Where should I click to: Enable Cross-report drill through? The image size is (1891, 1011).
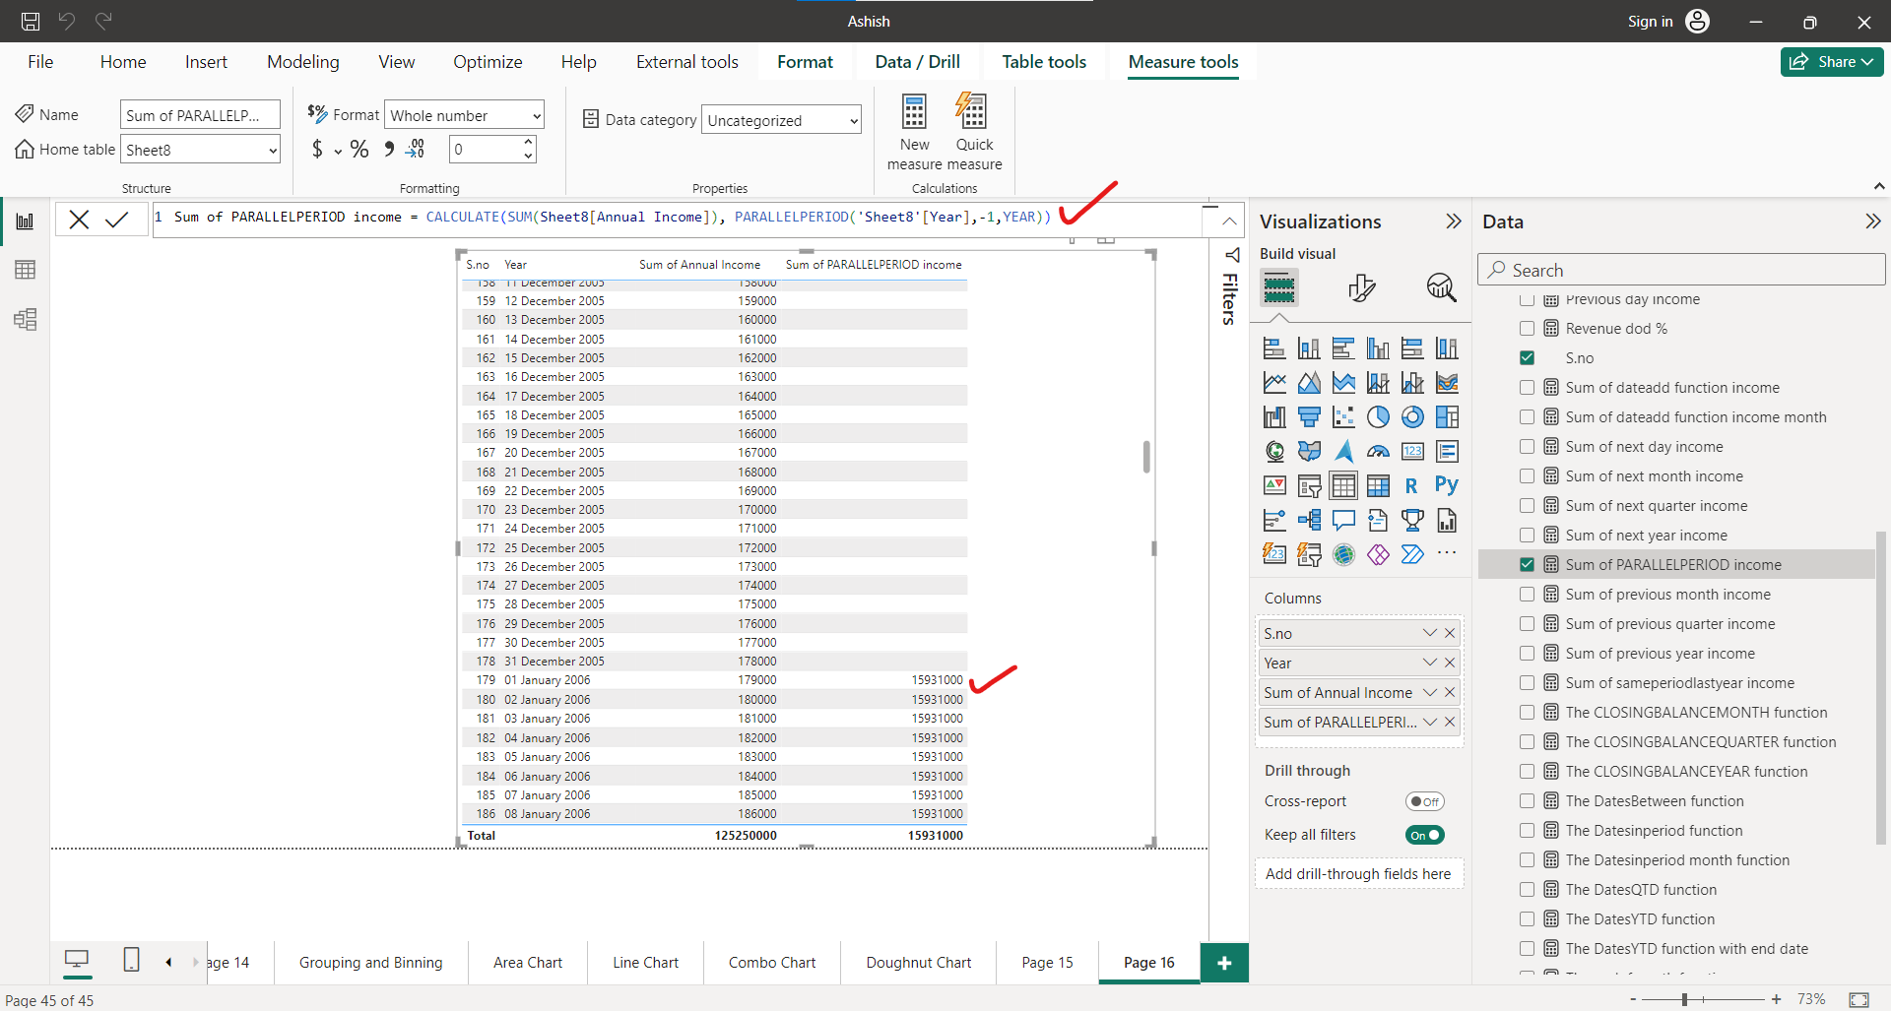tap(1425, 800)
